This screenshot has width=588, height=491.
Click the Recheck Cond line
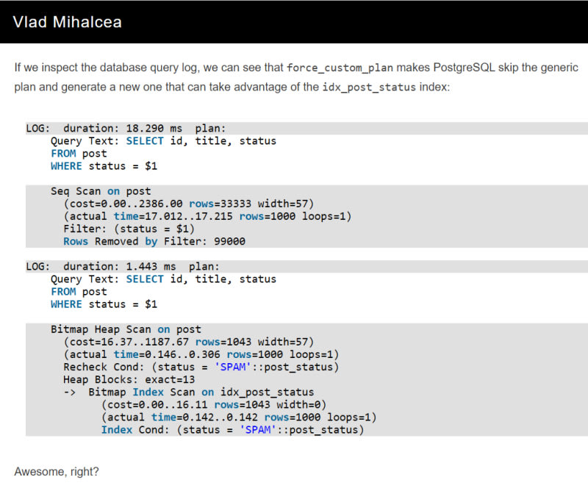click(201, 367)
